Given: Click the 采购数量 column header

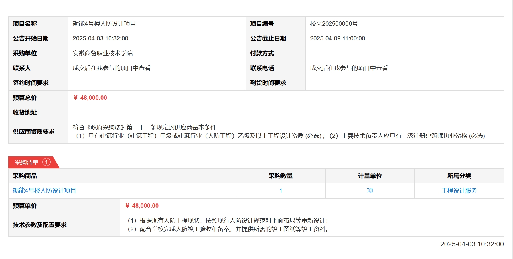Looking at the screenshot, I should pos(281,176).
